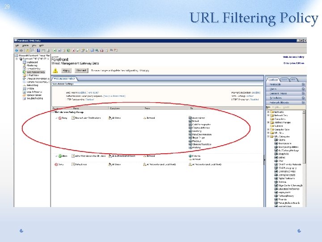Switch to the Tasks tab
Viewport: 322px width, 242px height.
(x=284, y=80)
